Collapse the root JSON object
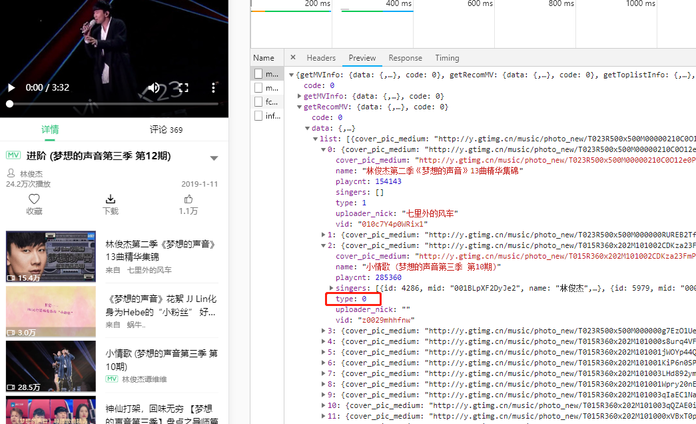The height and width of the screenshot is (424, 696). pos(291,75)
